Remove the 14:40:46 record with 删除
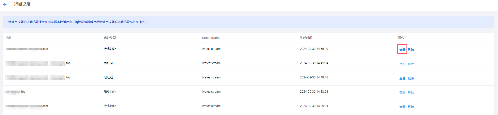The image size is (498, 115). tap(411, 78)
